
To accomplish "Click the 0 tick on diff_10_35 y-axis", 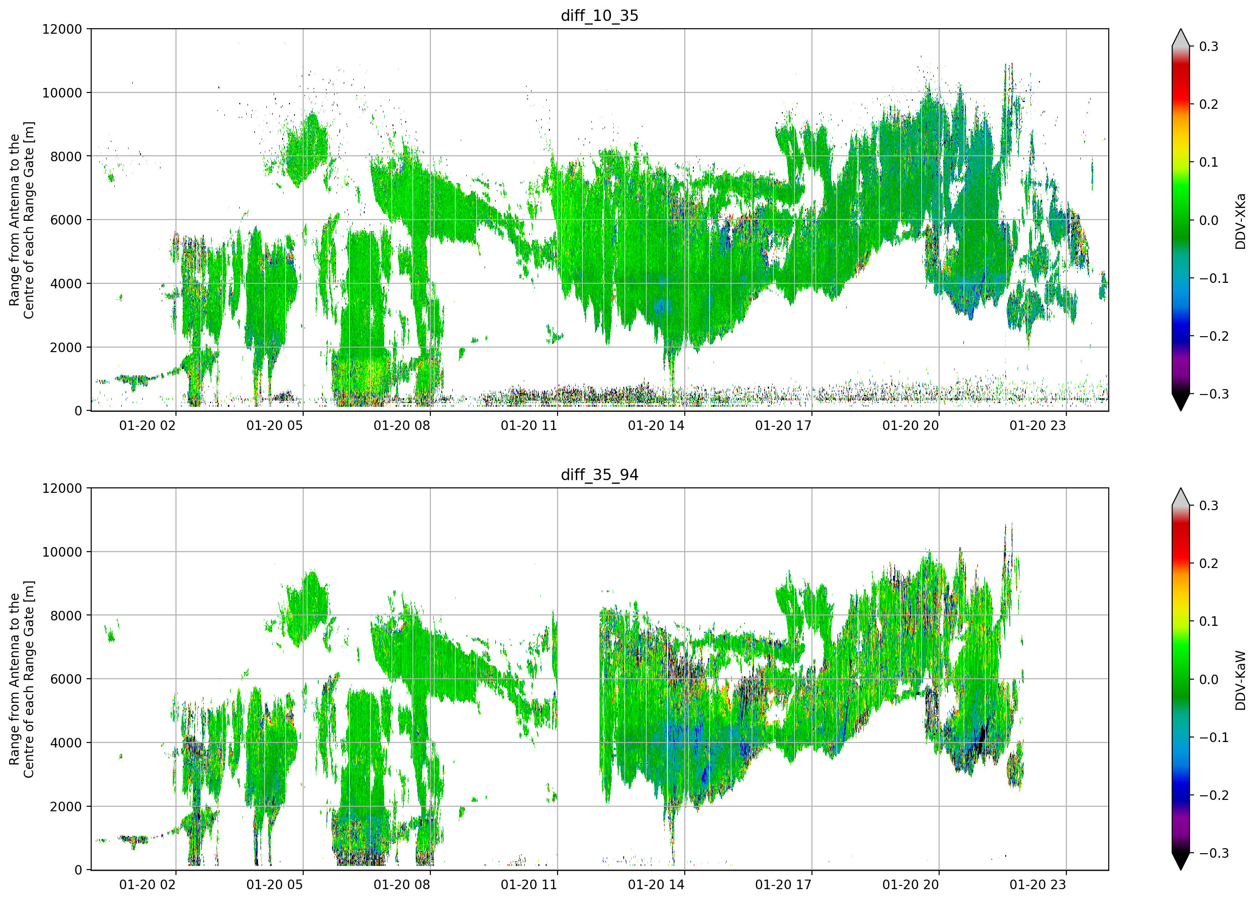I will [x=78, y=411].
